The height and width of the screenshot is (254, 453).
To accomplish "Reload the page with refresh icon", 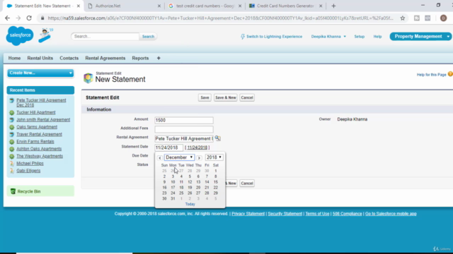I will coord(29,18).
